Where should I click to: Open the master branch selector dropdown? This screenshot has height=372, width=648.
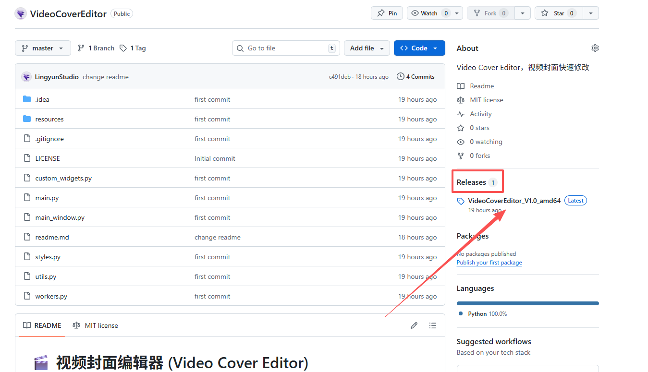(x=43, y=48)
